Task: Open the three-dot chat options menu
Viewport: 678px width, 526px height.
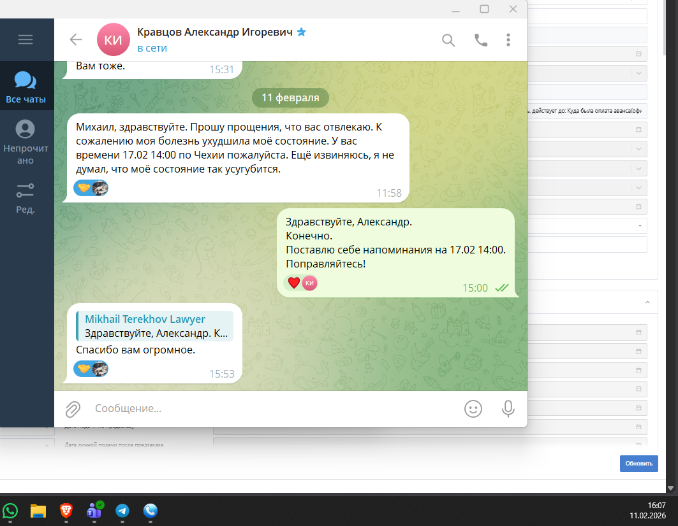Action: coord(508,39)
